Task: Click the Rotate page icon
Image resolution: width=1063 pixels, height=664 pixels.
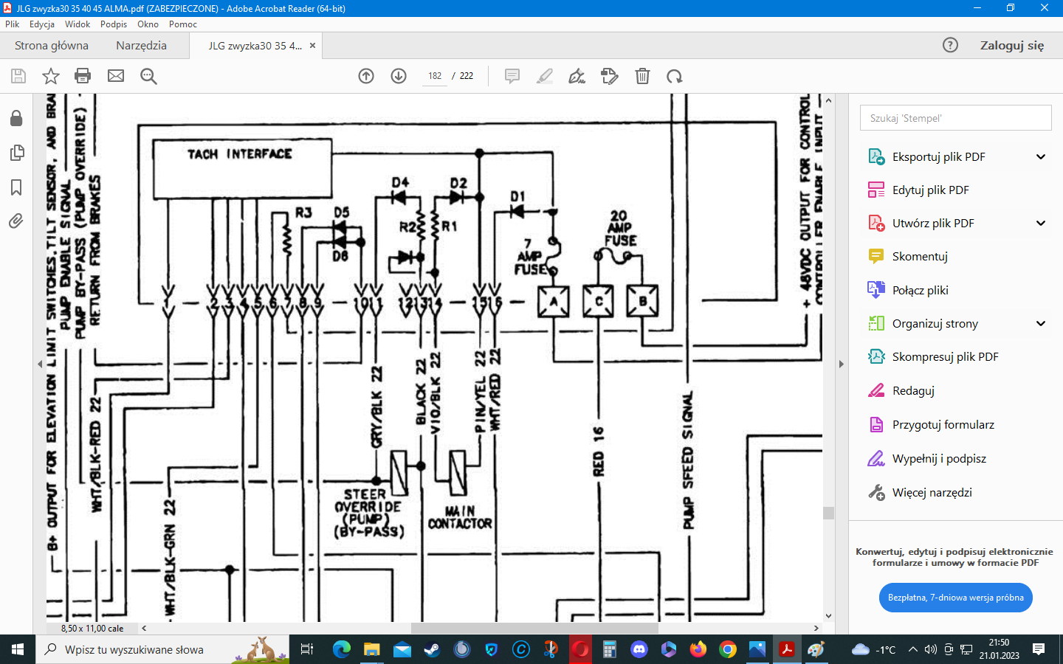Action: pos(674,76)
